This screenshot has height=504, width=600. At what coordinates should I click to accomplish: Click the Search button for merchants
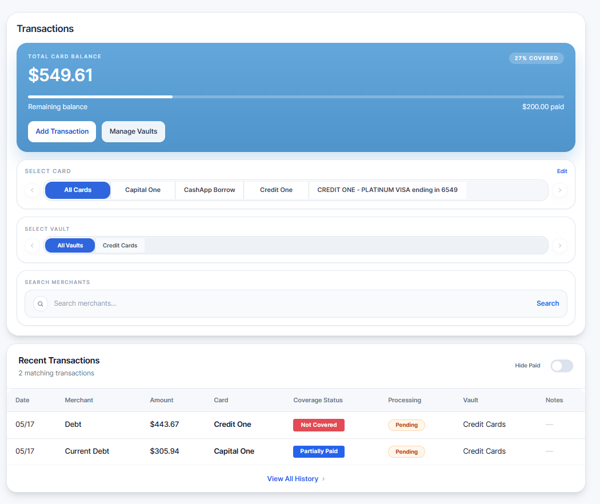click(x=547, y=303)
